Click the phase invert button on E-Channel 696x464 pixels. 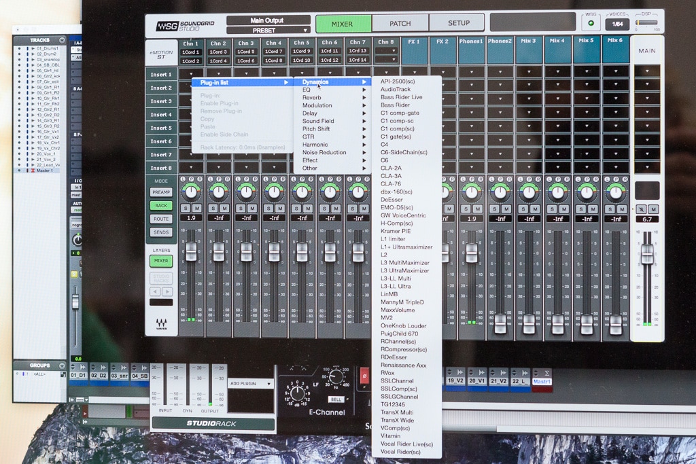click(x=364, y=374)
